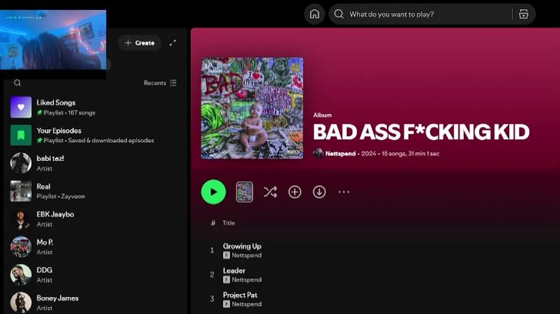Open Nettspend link under Leader

[246, 280]
